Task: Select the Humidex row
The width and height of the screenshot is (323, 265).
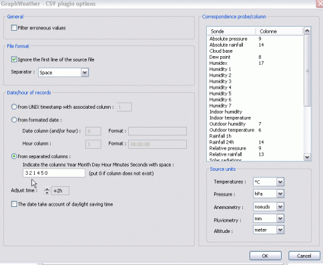Action: tap(255, 63)
